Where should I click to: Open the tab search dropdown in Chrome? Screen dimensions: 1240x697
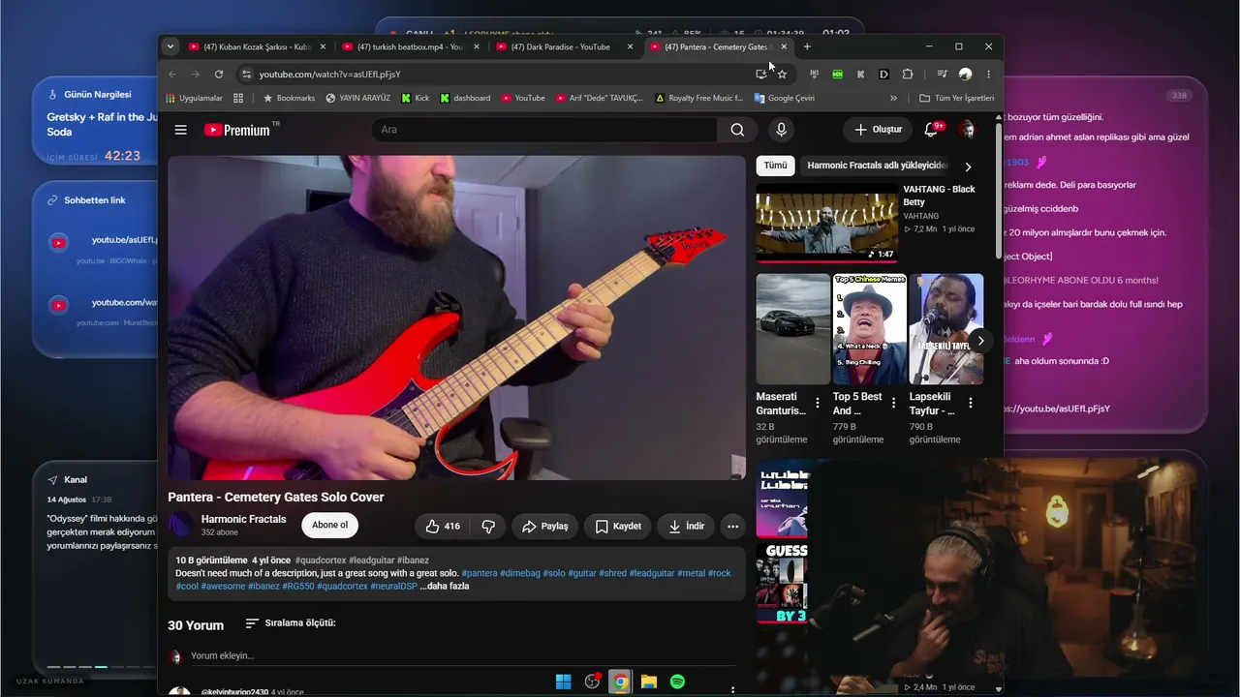(170, 46)
